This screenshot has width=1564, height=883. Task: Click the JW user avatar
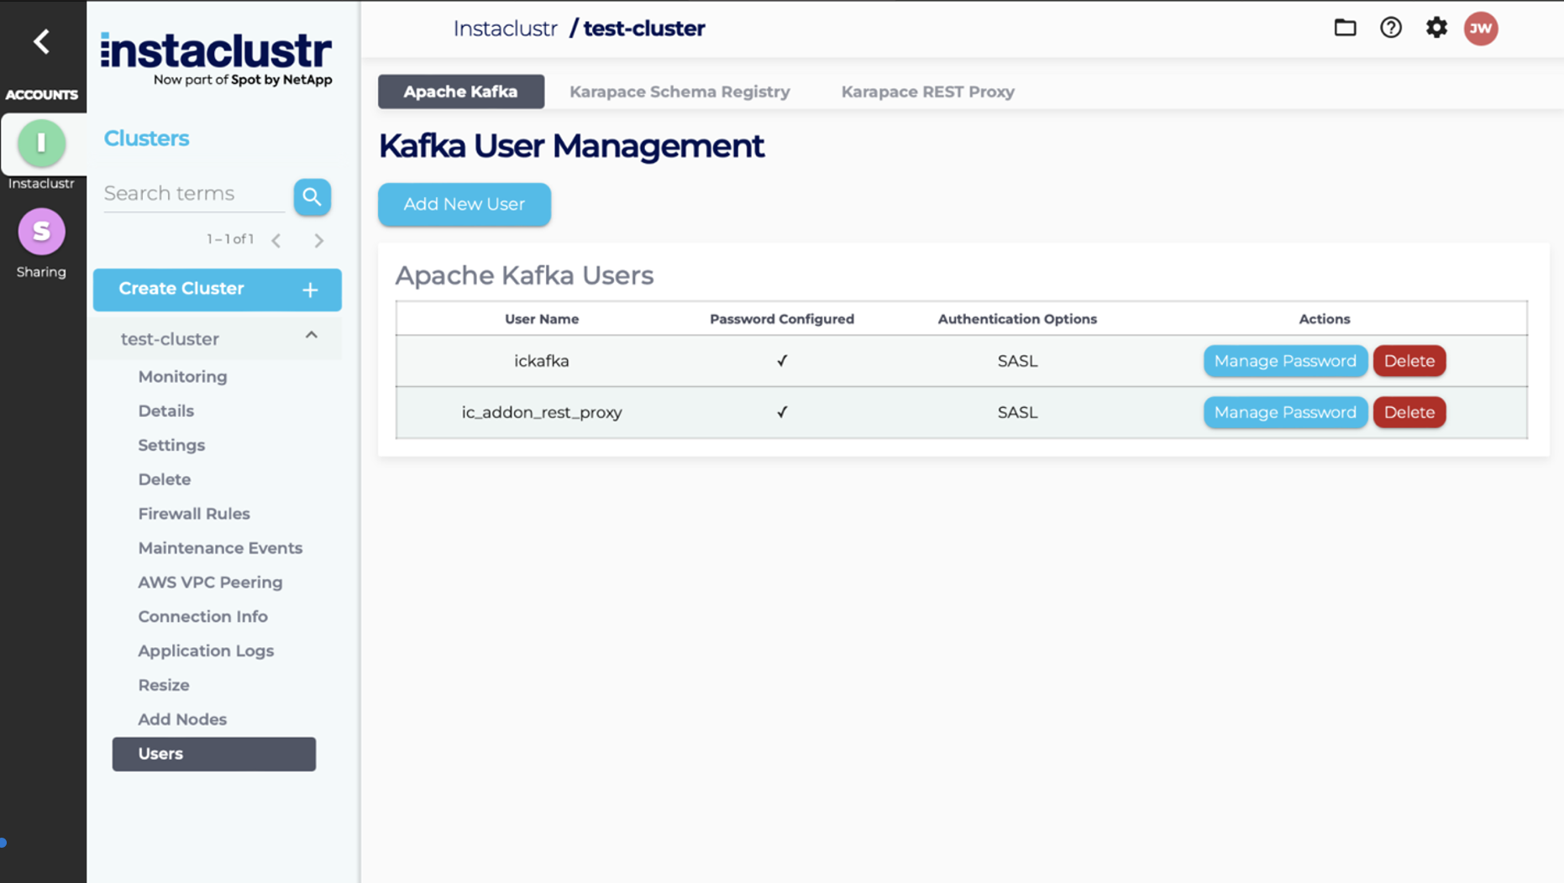pos(1481,28)
